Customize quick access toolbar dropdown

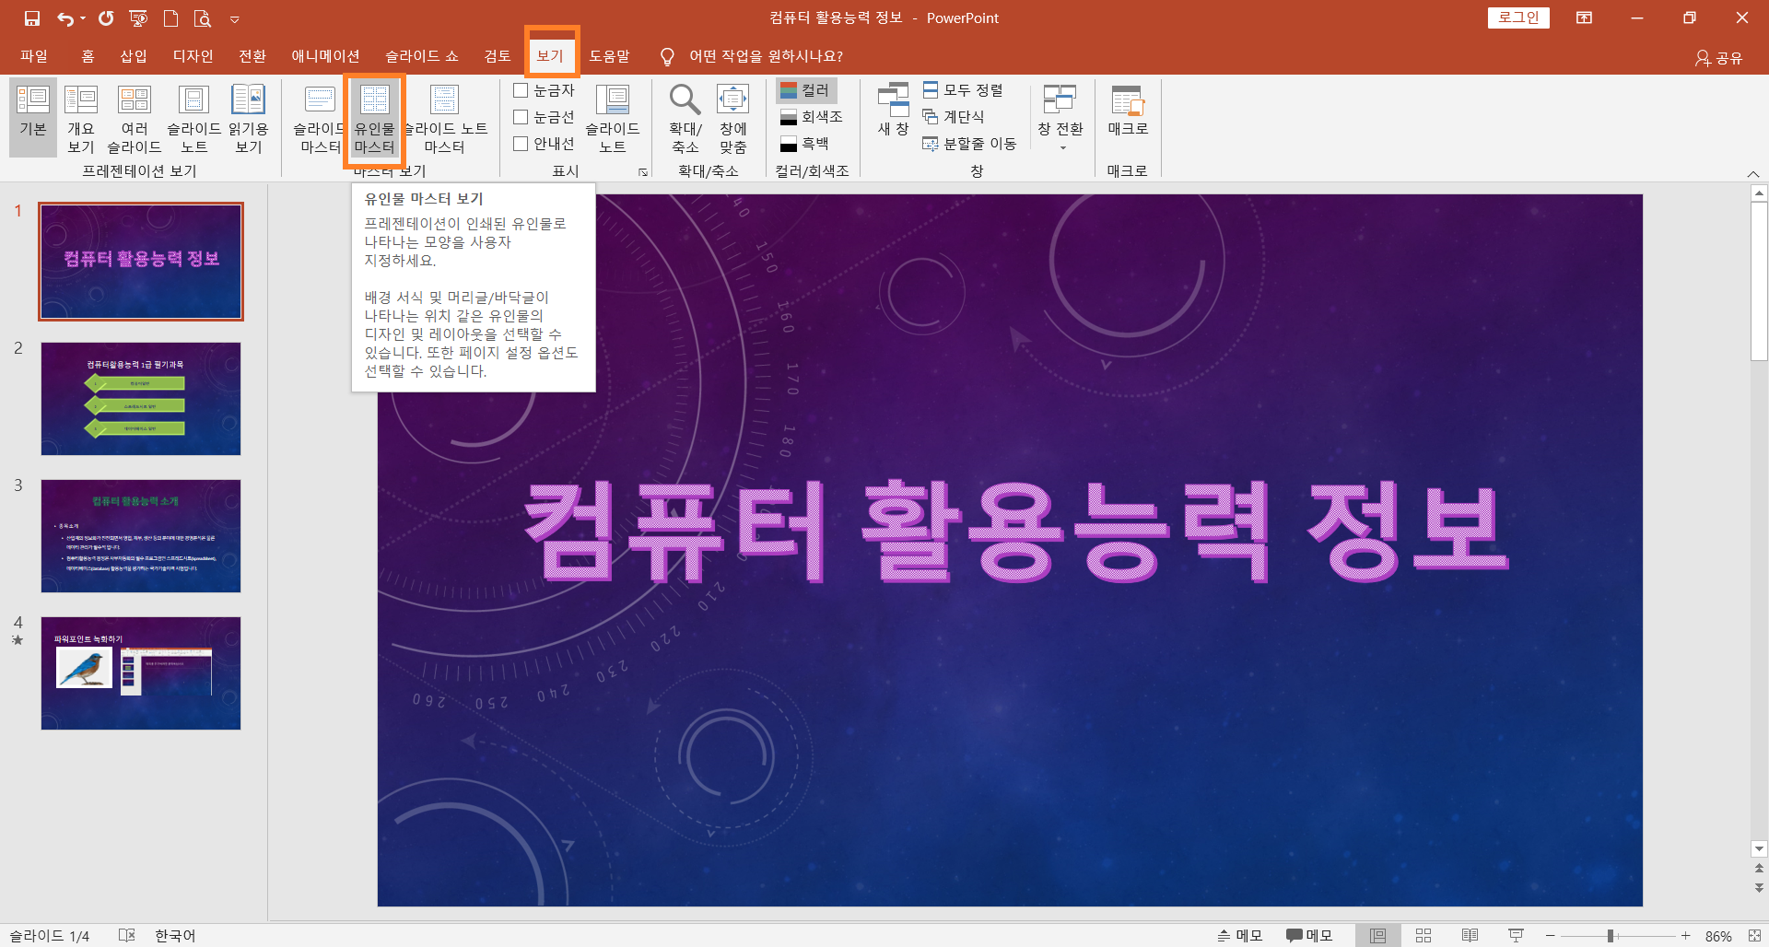235,19
